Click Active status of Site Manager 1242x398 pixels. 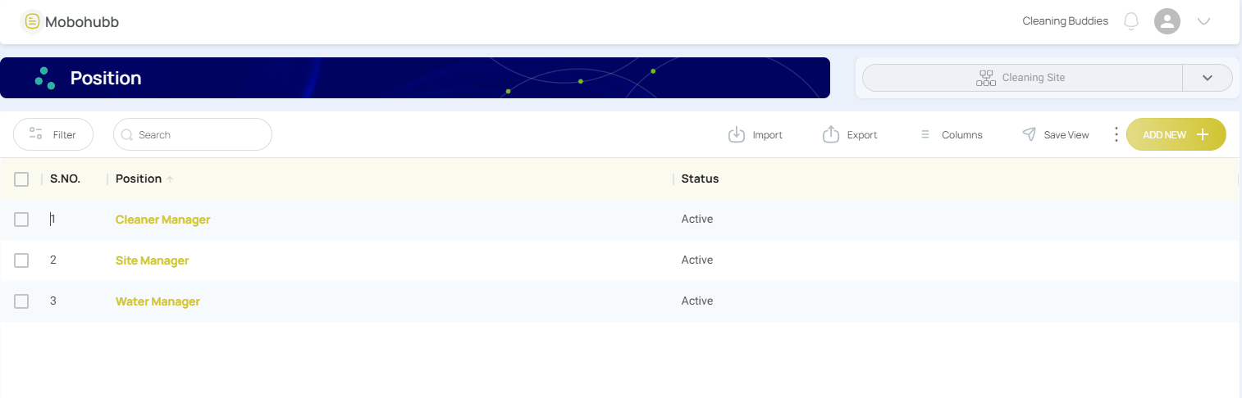(697, 260)
